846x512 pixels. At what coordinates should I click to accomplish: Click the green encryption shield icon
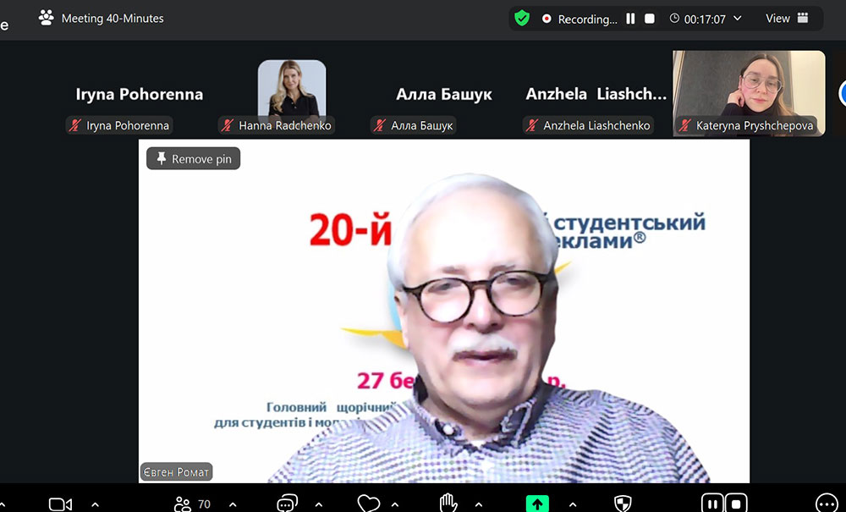[522, 19]
